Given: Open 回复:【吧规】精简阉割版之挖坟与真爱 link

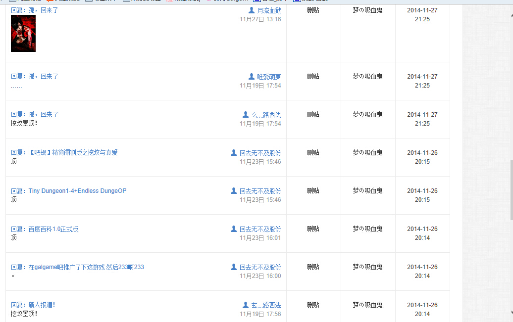Looking at the screenshot, I should coord(64,153).
